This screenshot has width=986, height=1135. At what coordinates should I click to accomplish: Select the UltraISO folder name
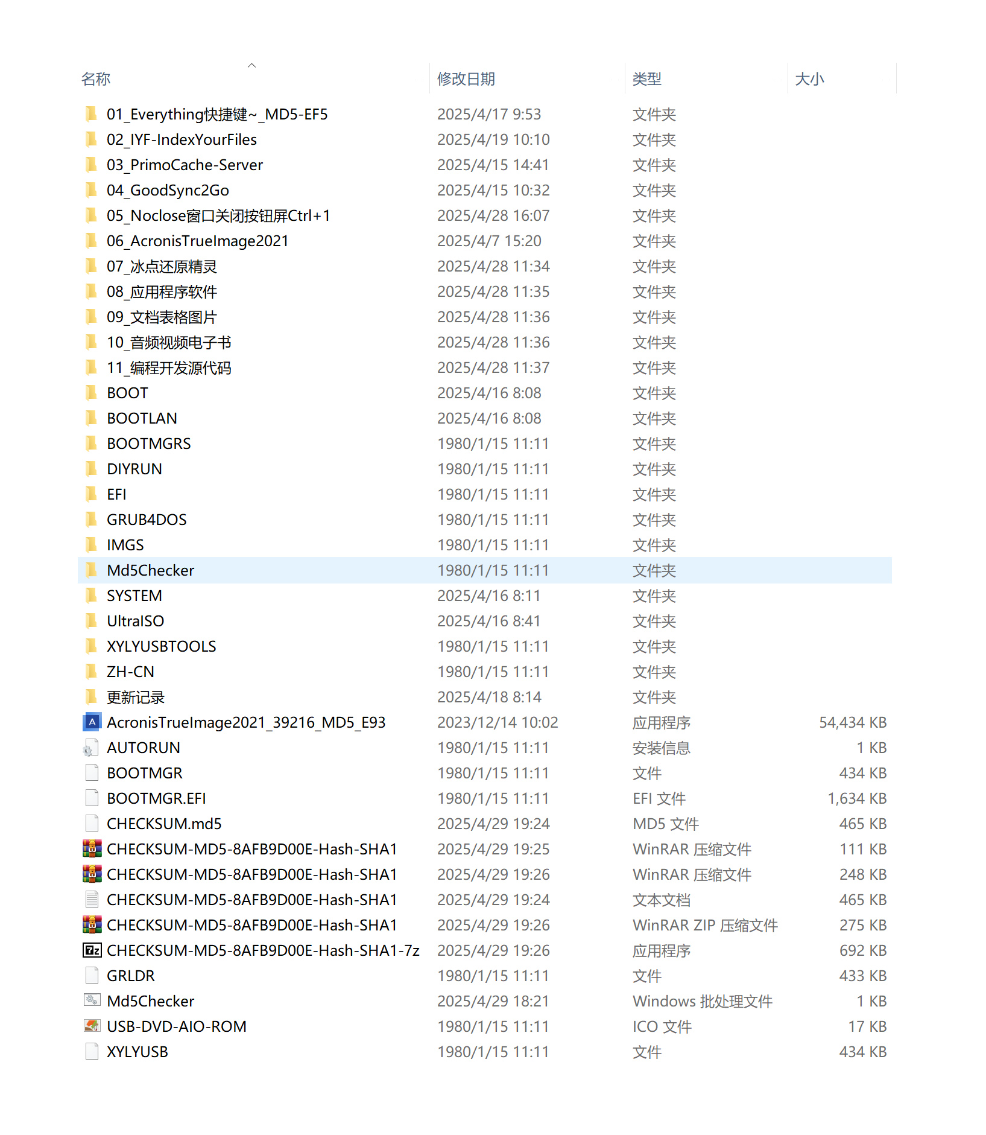135,621
